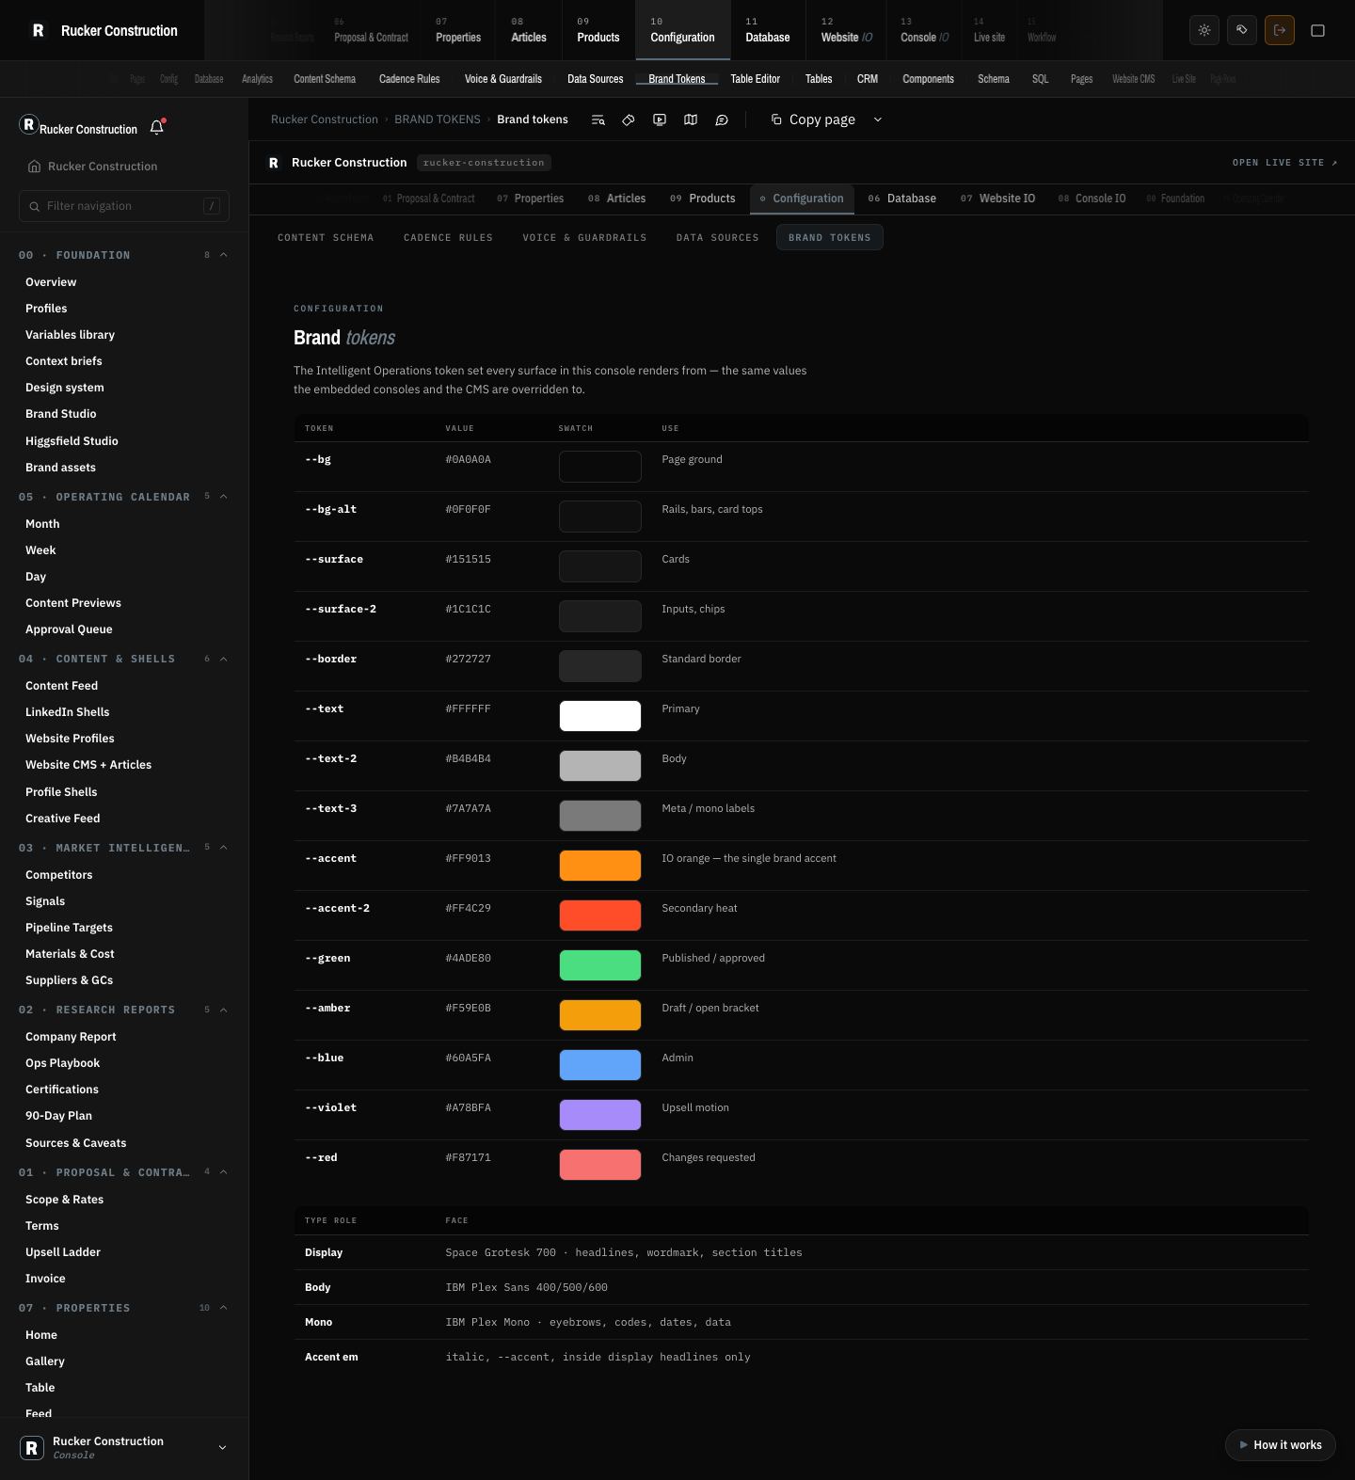Open the tags icon in top bar
The image size is (1355, 1480).
click(1242, 30)
